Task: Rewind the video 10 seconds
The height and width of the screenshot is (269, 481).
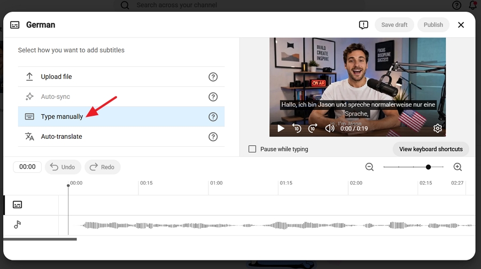Action: pos(297,128)
